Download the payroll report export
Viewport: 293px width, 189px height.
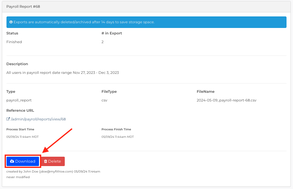coord(23,161)
